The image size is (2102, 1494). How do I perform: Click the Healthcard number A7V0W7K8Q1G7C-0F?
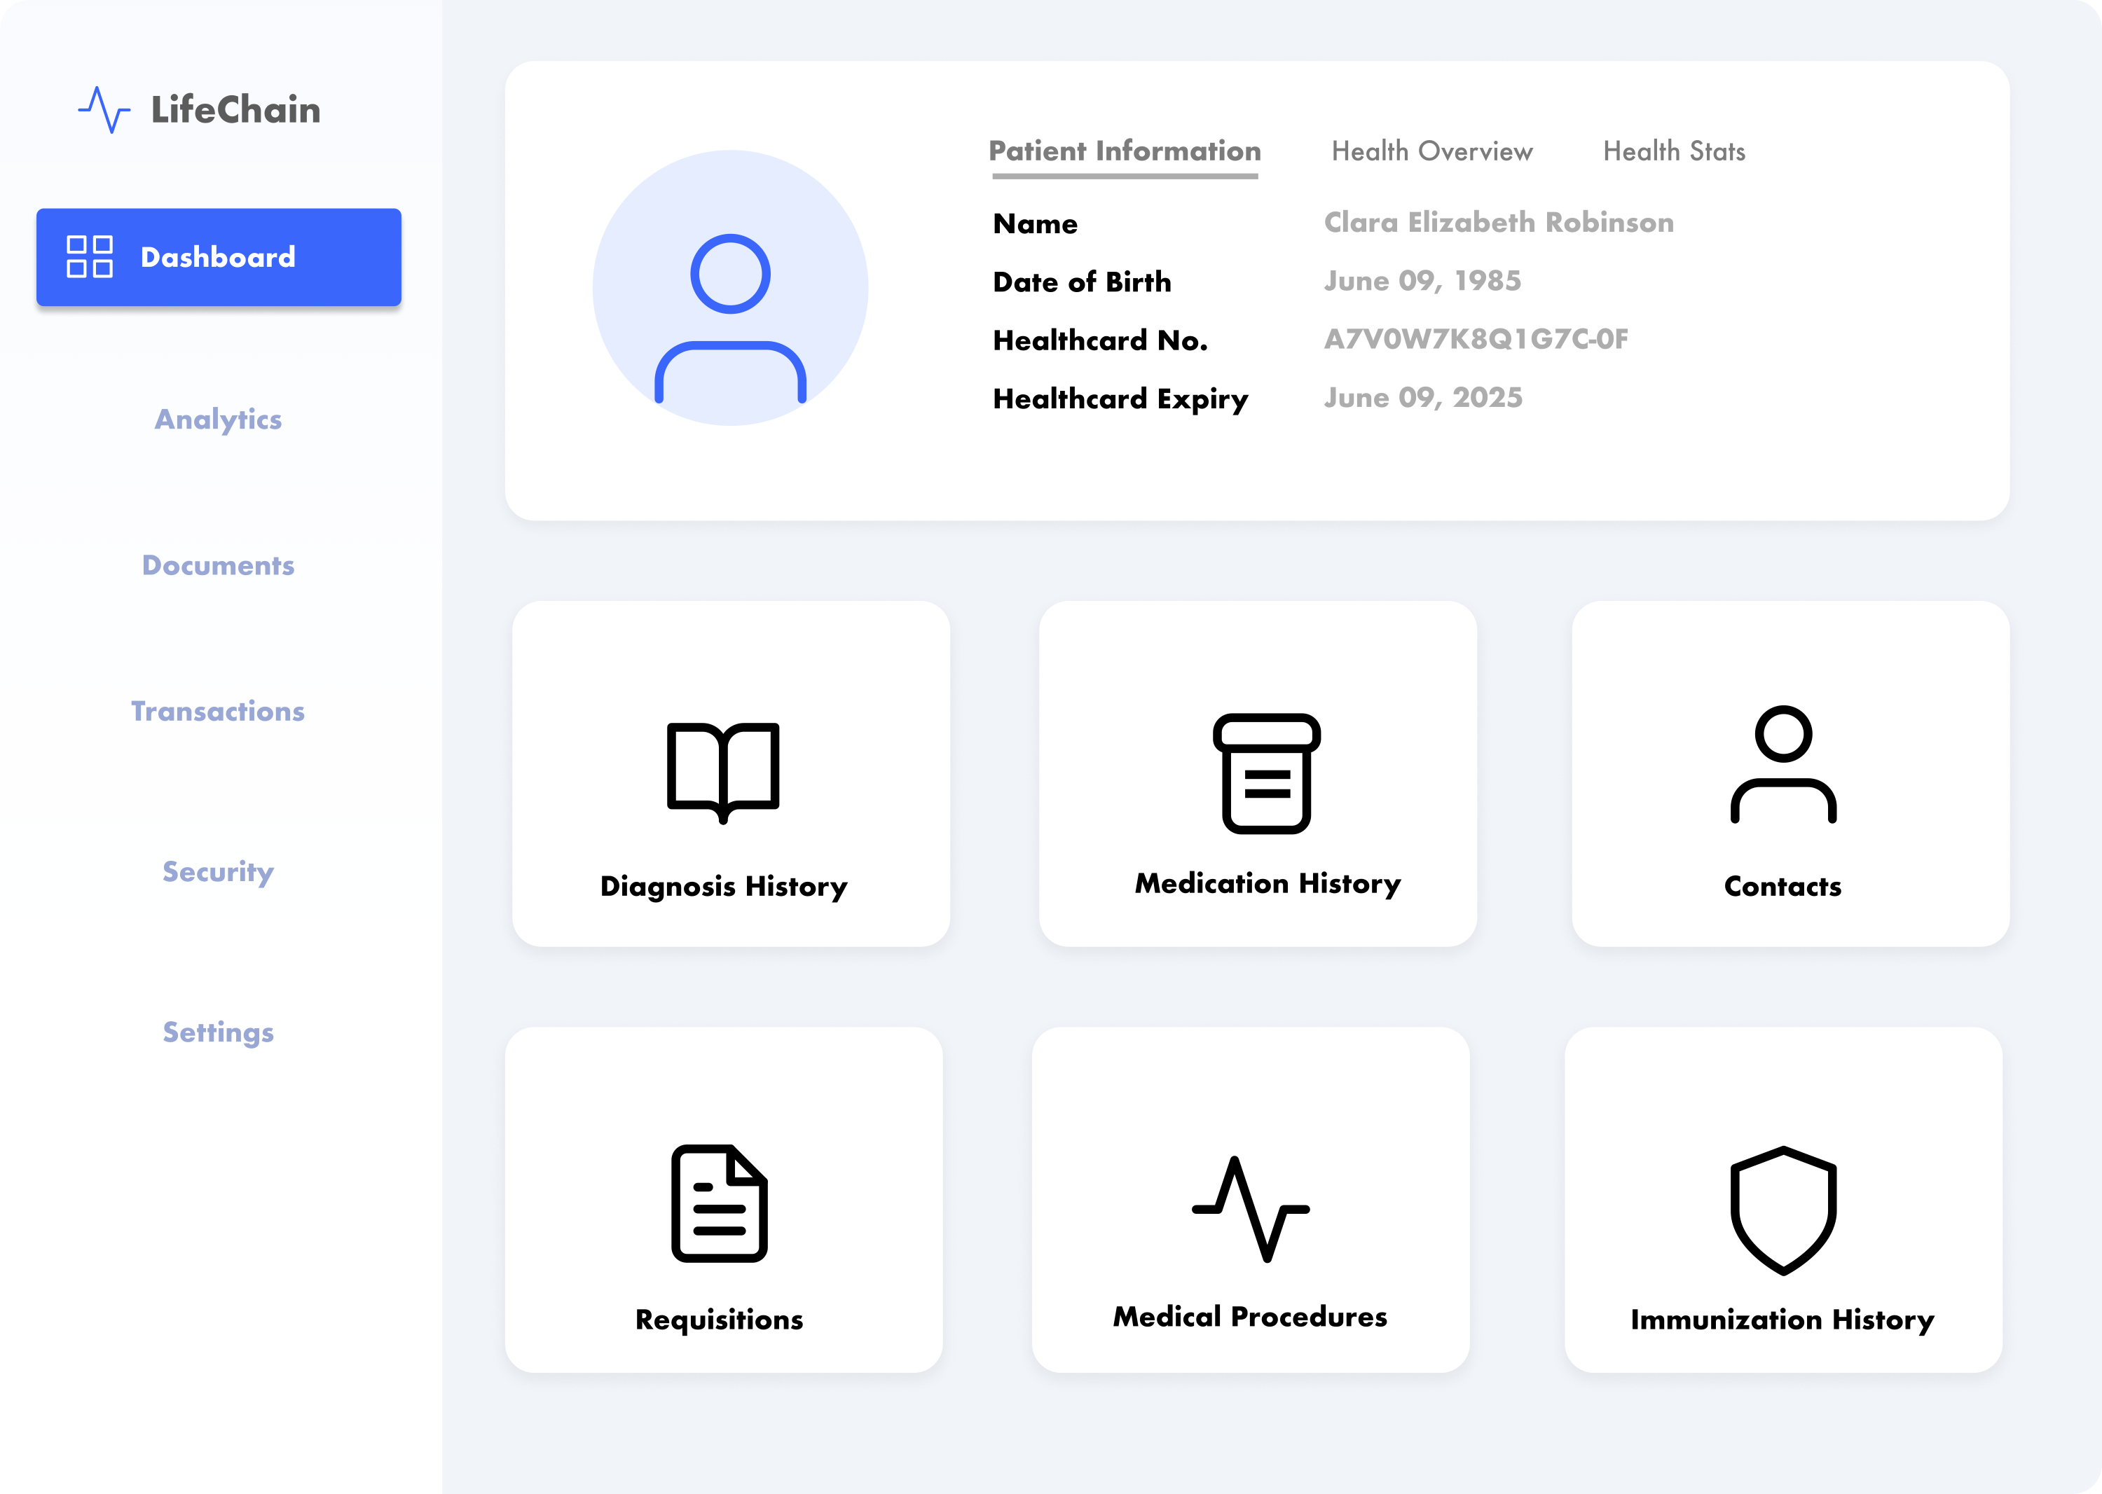[x=1476, y=340]
